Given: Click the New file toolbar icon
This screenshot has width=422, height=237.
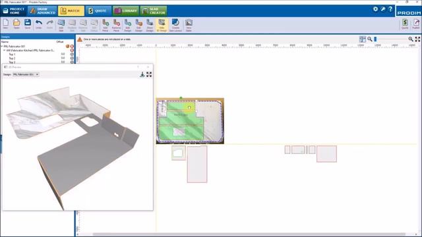Looking at the screenshot, I should [x=6, y=24].
